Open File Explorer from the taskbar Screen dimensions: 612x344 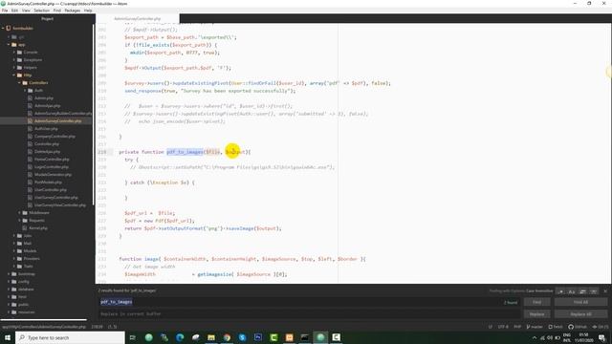click(x=211, y=337)
